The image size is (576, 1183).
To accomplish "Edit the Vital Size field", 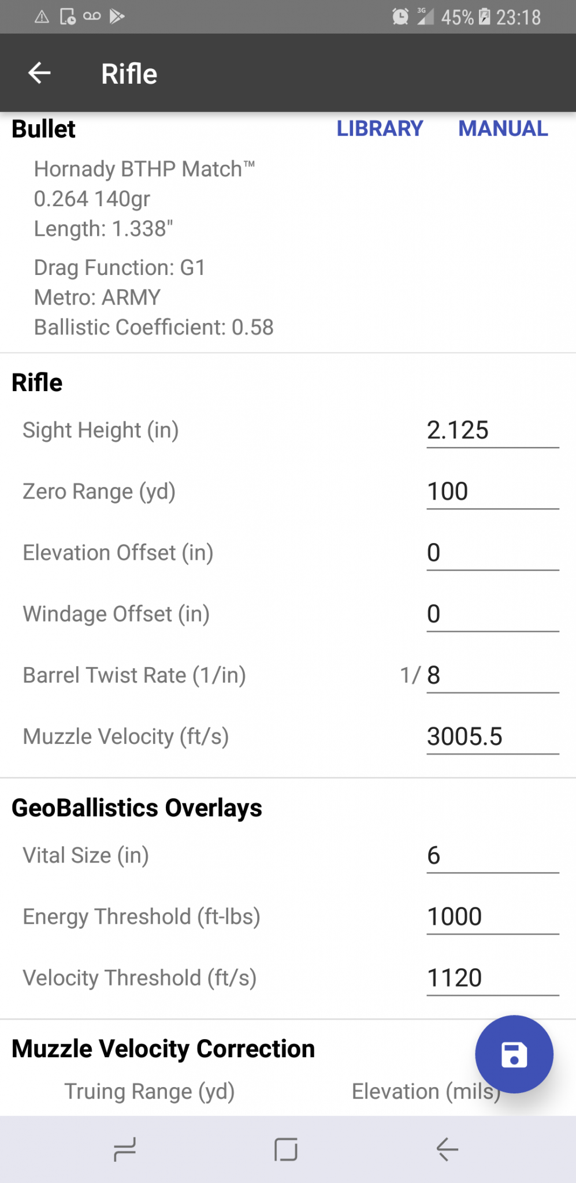I will tap(493, 856).
